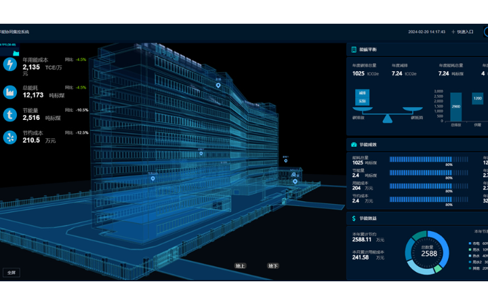Click the 2900 total emissions bar

point(455,106)
